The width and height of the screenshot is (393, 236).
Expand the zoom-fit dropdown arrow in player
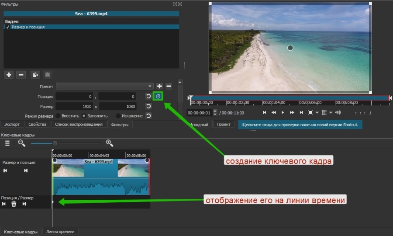pyautogui.click(x=317, y=112)
